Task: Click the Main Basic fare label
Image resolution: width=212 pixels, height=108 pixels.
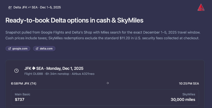Action: [x=23, y=94]
